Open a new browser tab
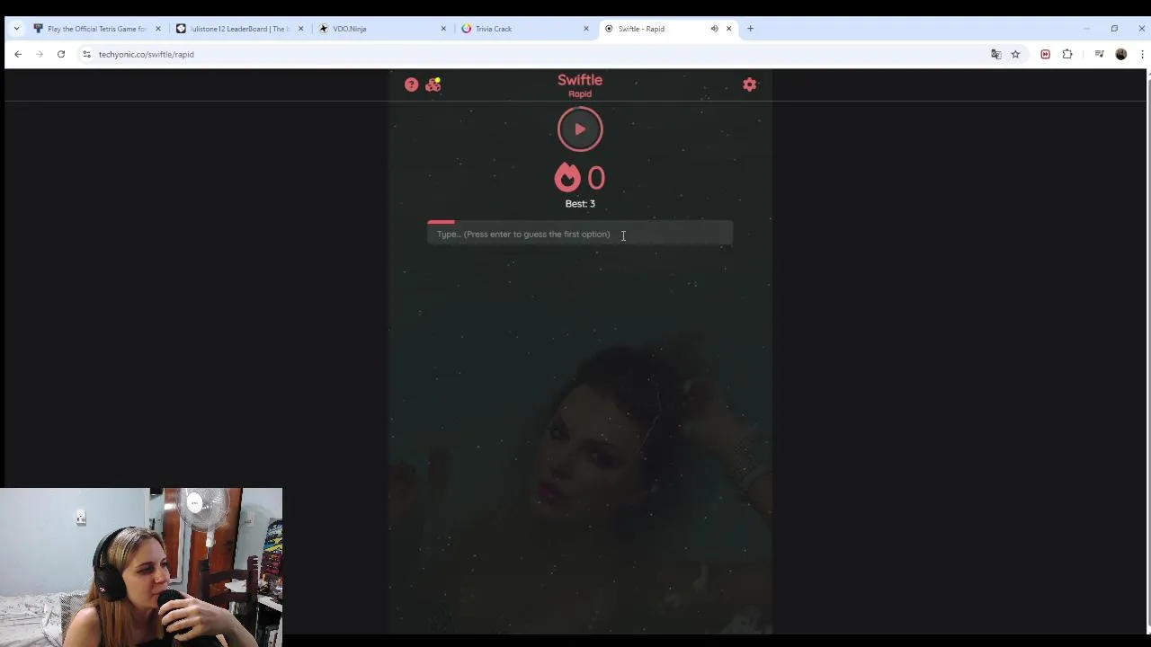 (x=751, y=29)
